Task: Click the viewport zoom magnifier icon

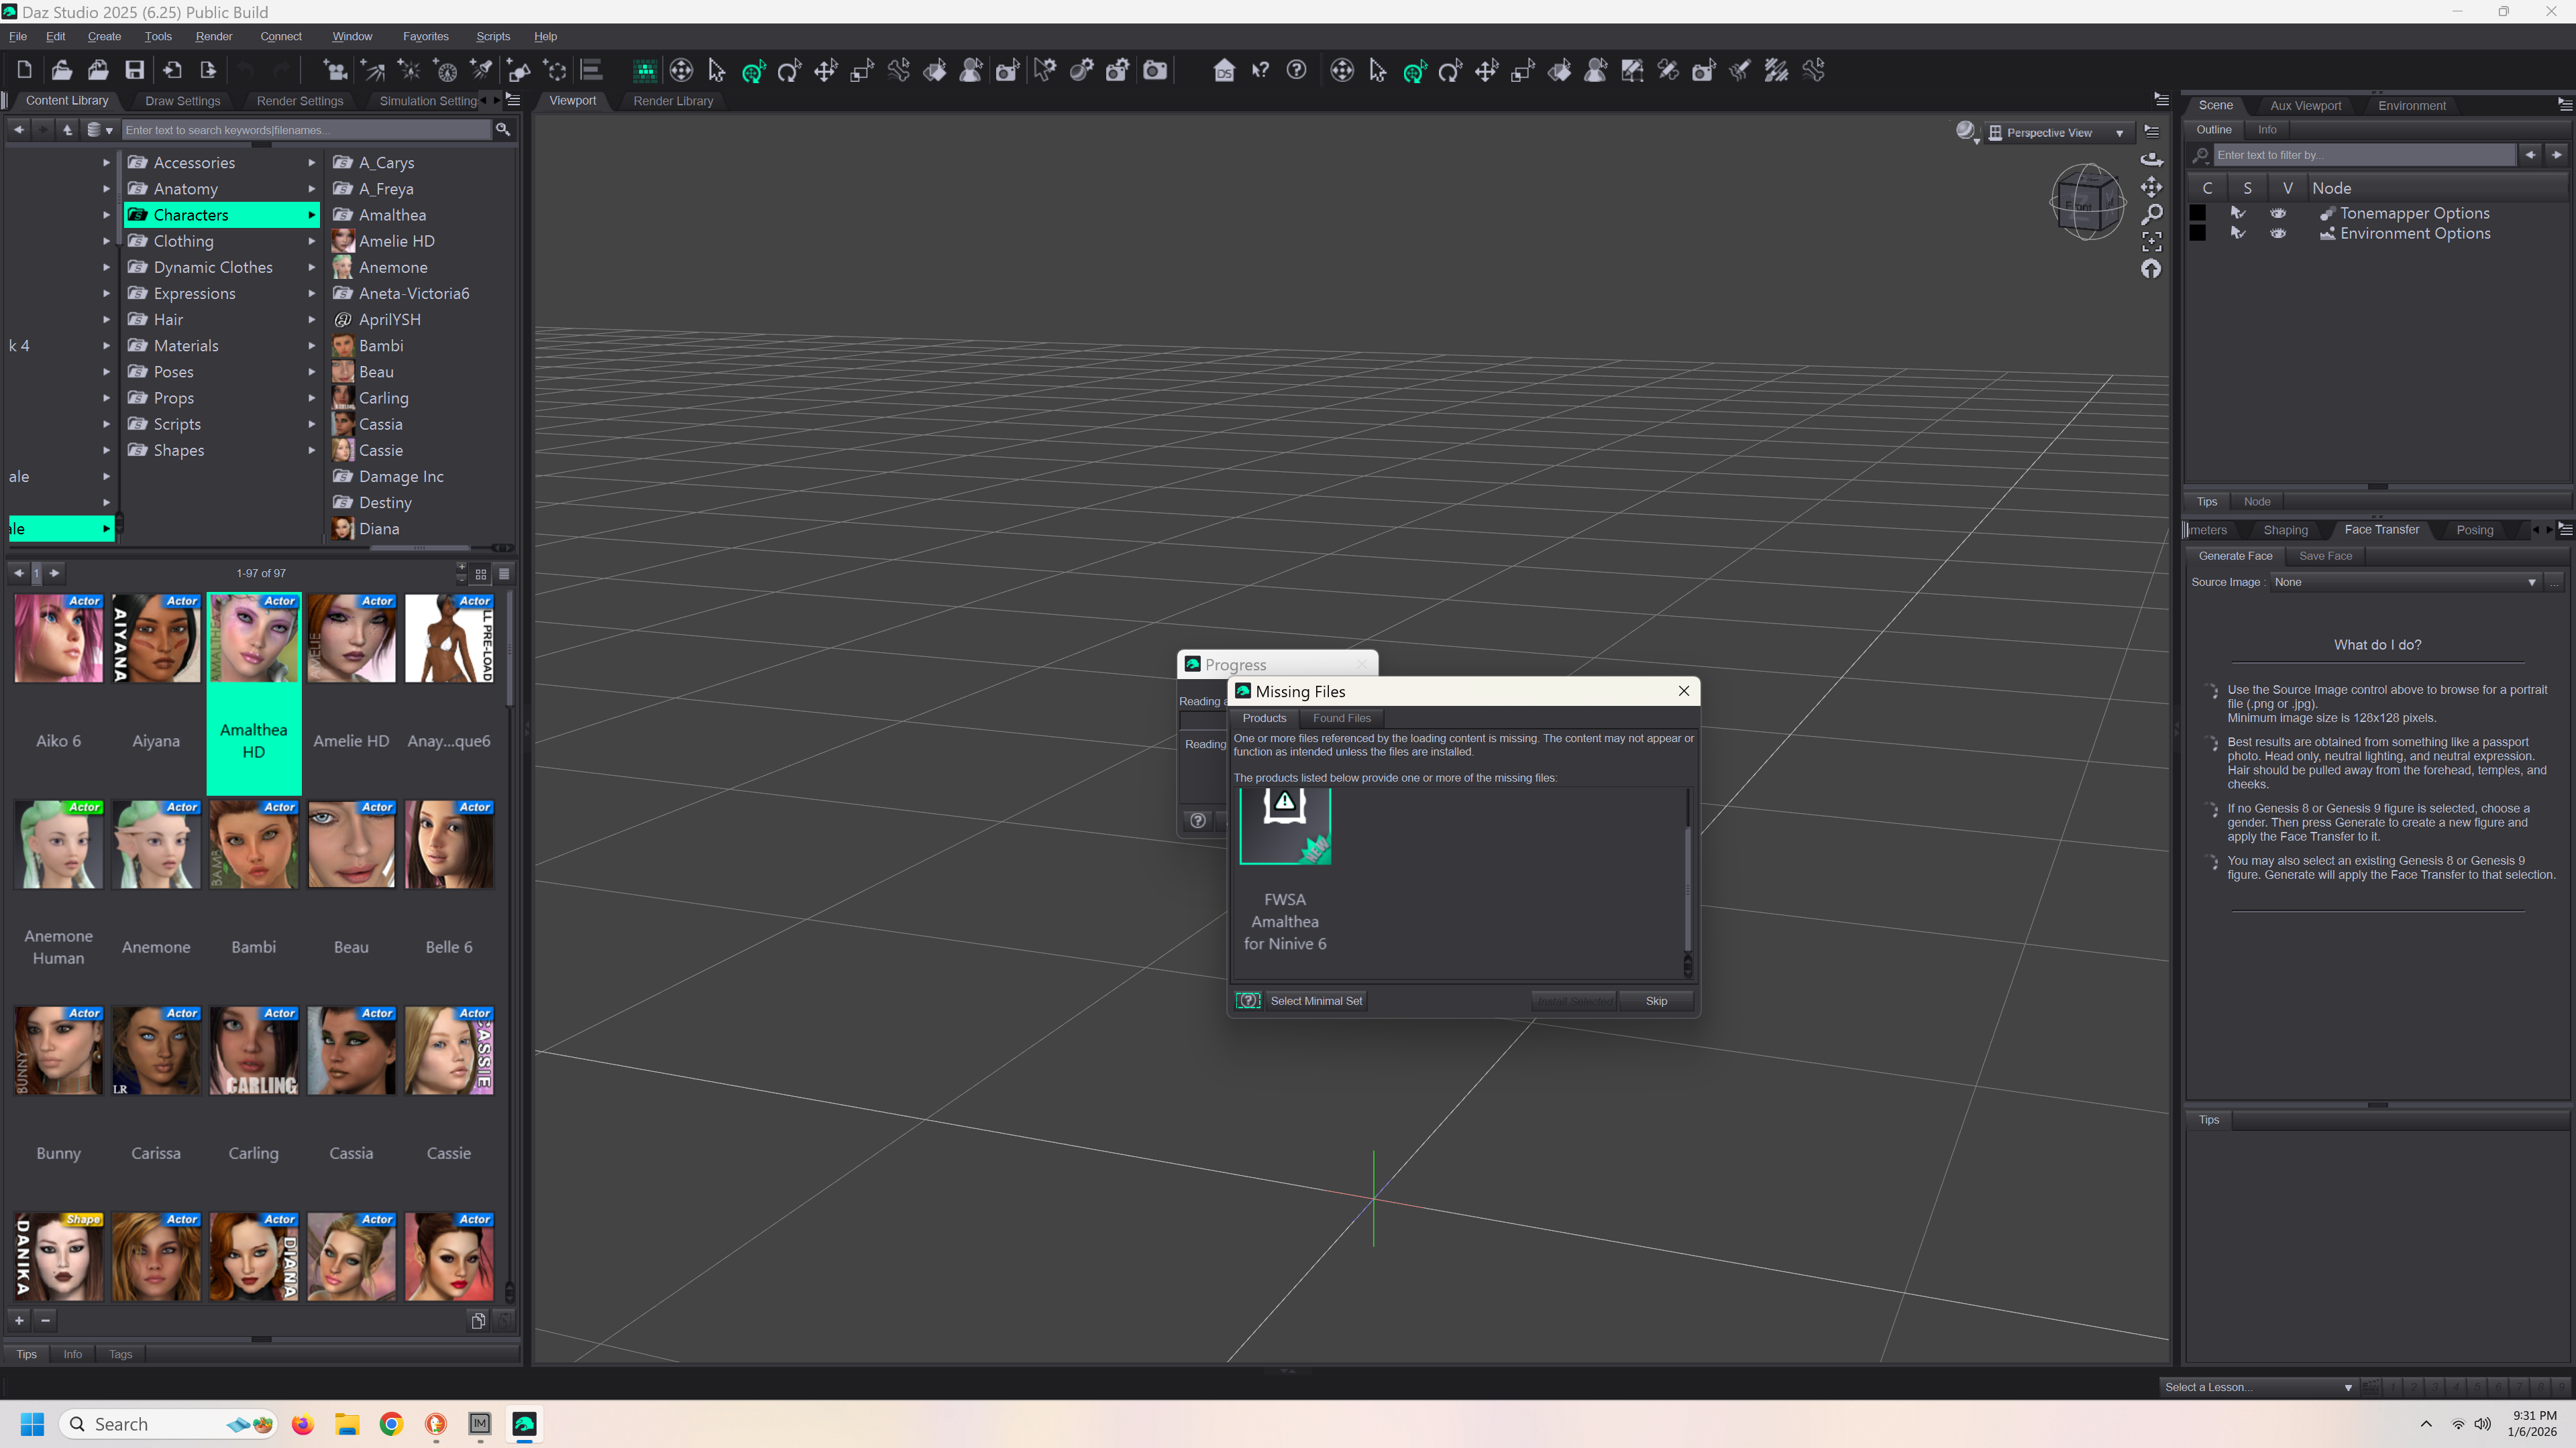Action: (x=2151, y=214)
